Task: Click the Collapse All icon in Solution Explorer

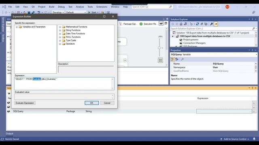Action: coord(202,24)
